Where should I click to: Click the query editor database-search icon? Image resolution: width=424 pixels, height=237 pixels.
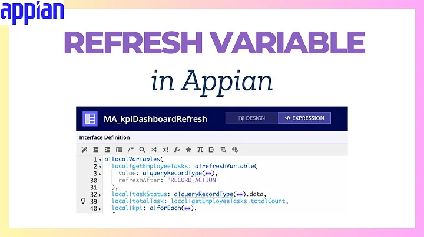tap(223, 150)
